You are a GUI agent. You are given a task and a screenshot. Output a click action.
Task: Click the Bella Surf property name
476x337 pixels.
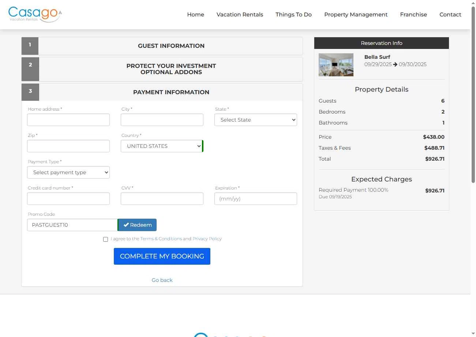coord(377,57)
